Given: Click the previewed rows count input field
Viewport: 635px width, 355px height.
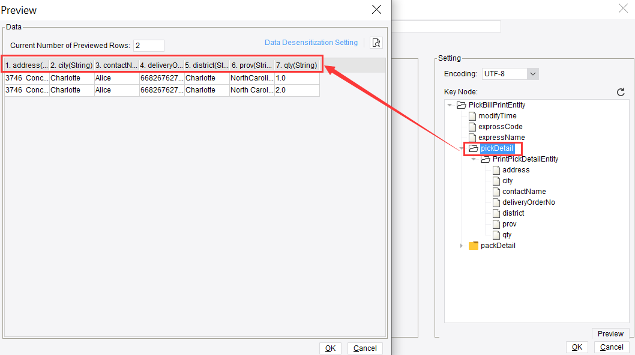Looking at the screenshot, I should click(x=148, y=45).
